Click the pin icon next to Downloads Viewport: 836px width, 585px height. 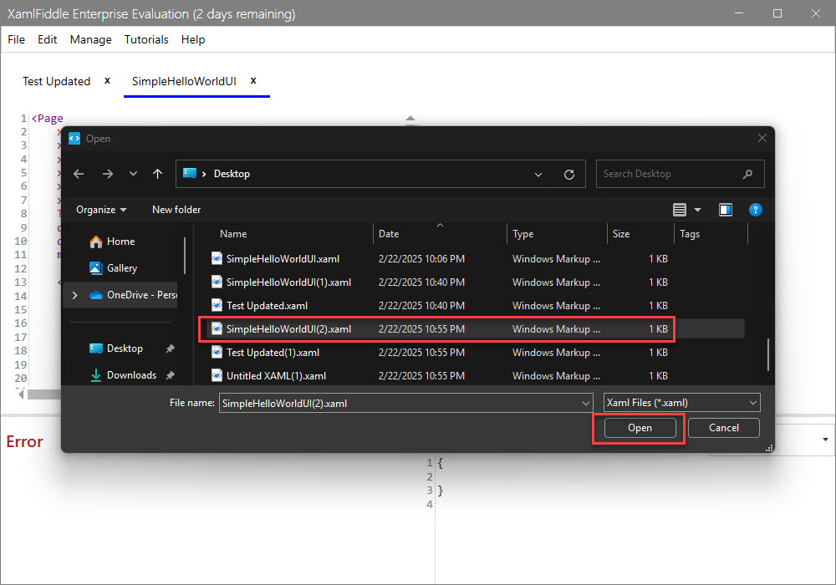pos(170,375)
